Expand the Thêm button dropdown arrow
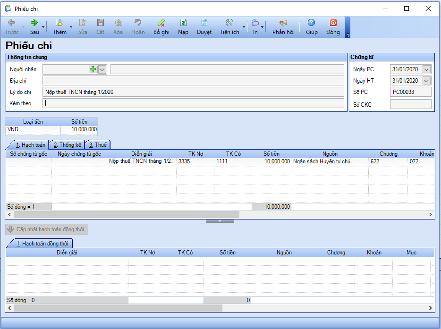 coord(71,27)
